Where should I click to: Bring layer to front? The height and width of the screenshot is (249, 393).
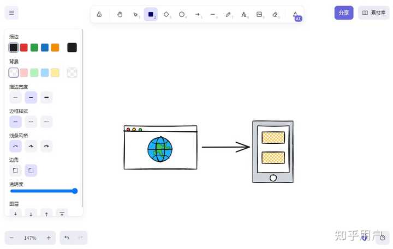pyautogui.click(x=62, y=212)
